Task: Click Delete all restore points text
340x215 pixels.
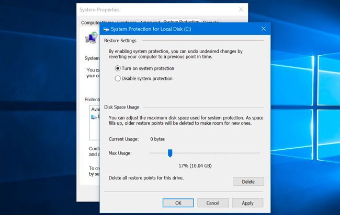Action: [x=146, y=178]
